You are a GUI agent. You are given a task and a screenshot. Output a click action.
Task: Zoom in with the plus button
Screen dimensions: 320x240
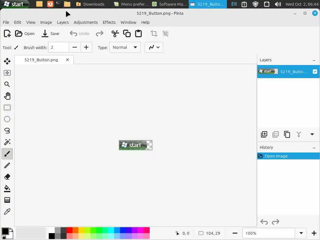314,233
